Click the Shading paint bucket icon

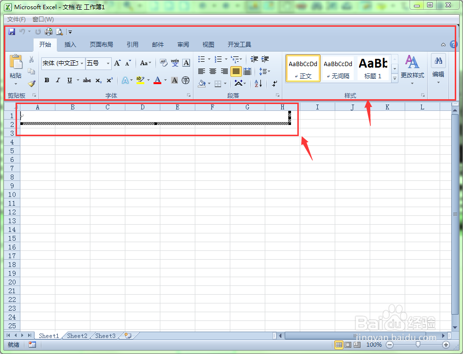202,83
